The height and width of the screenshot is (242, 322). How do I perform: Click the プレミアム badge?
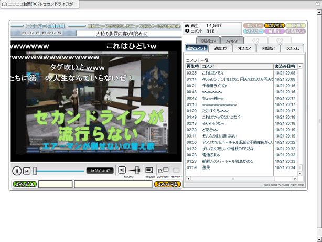274,26
